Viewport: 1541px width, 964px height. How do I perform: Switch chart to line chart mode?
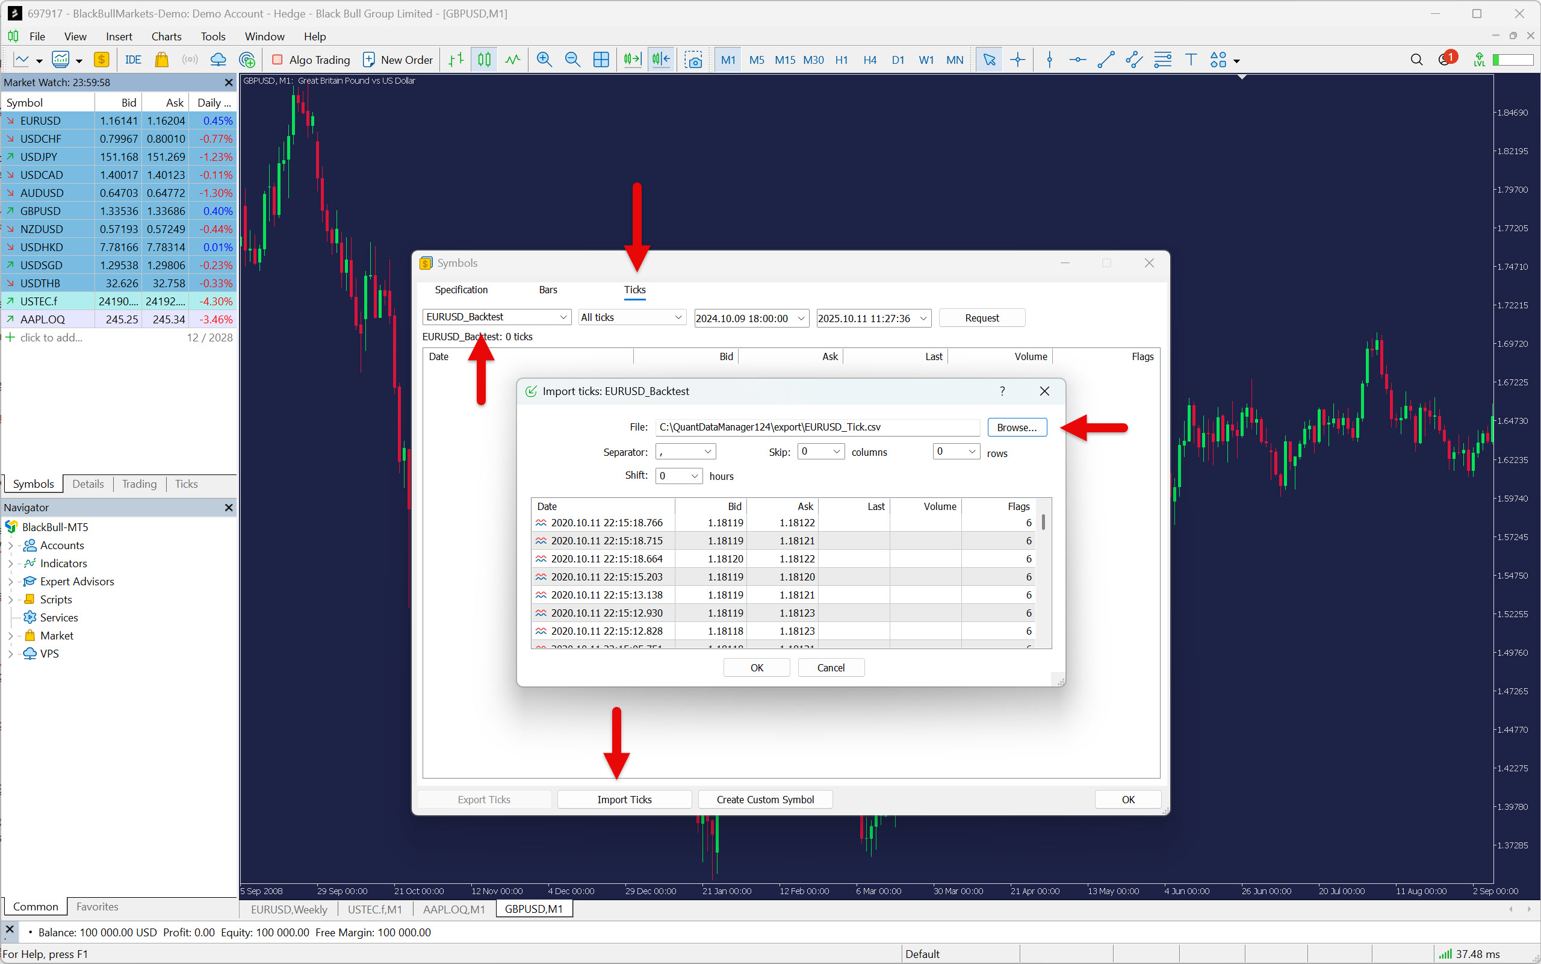coord(512,60)
